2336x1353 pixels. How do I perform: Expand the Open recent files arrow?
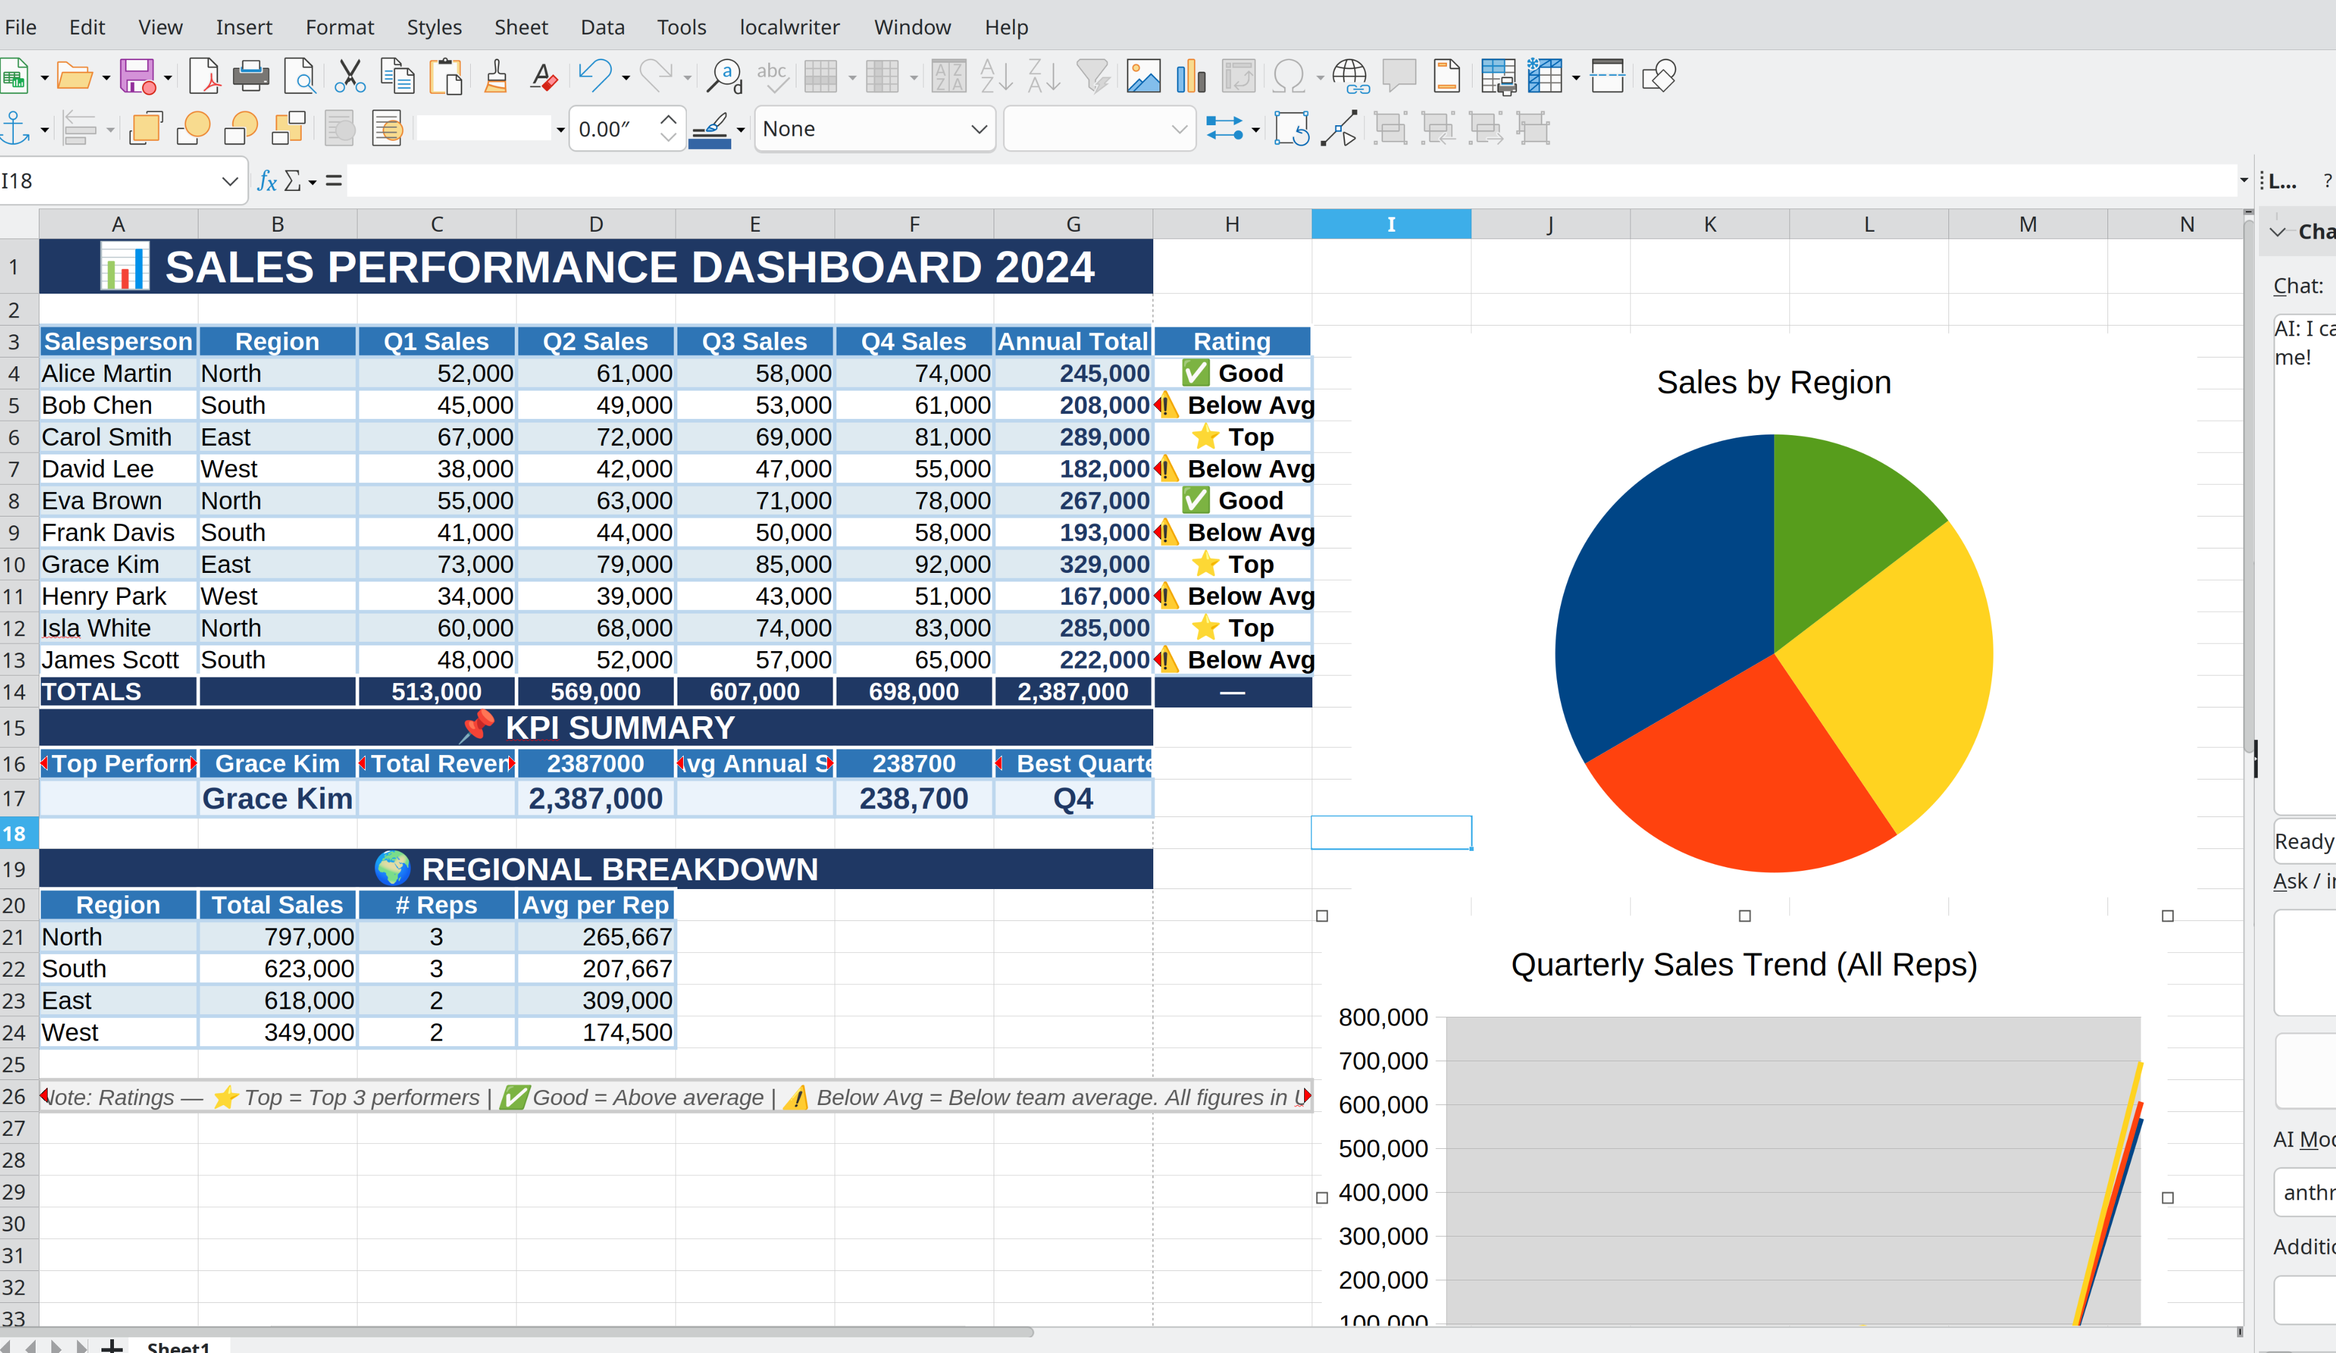click(106, 78)
